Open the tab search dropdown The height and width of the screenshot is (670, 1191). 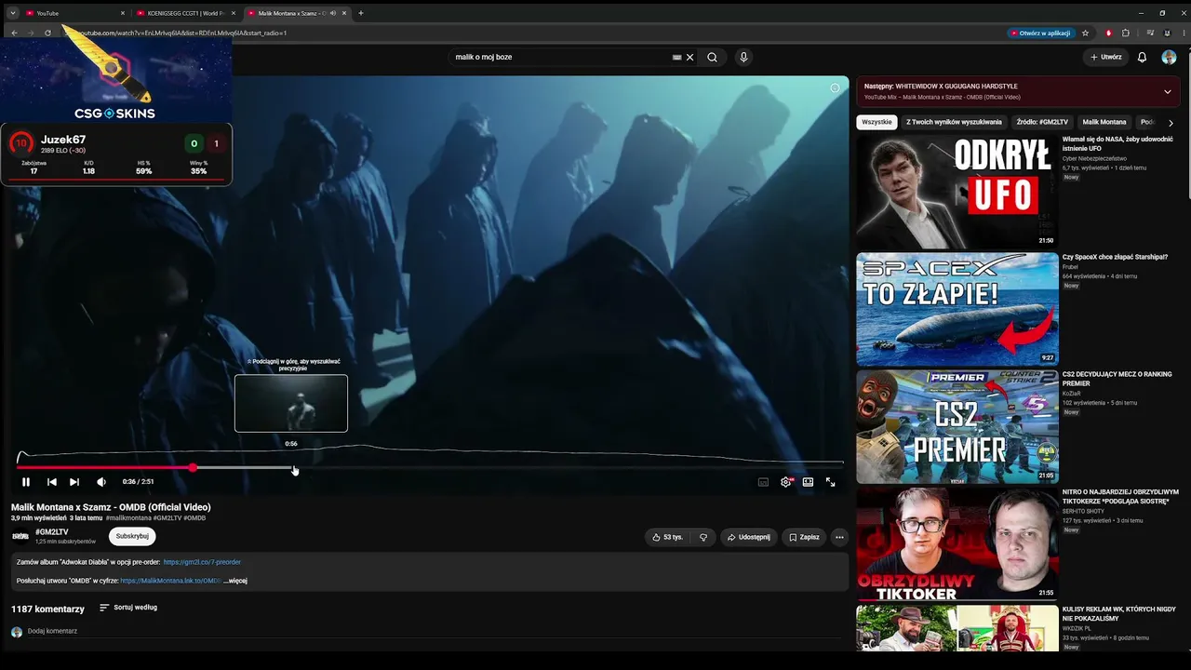12,13
